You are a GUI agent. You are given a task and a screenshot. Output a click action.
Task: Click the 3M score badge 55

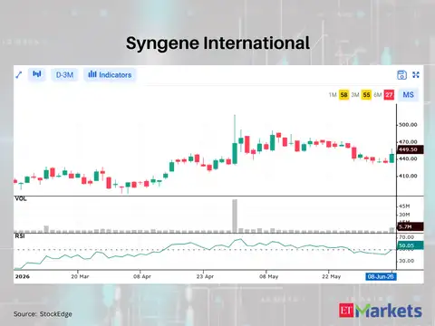click(x=366, y=95)
